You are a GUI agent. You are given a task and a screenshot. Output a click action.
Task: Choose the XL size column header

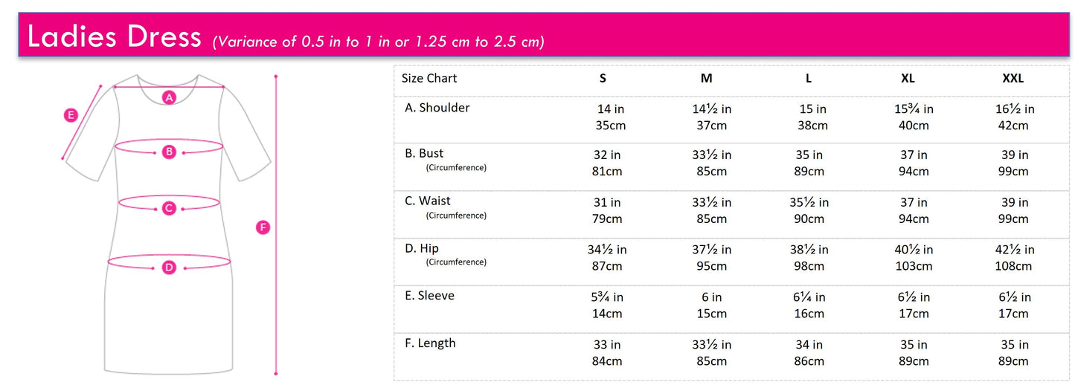click(x=908, y=79)
